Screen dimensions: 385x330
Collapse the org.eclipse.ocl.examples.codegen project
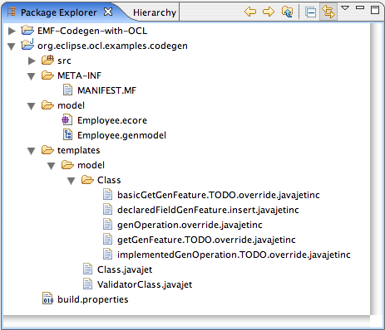tap(12, 46)
